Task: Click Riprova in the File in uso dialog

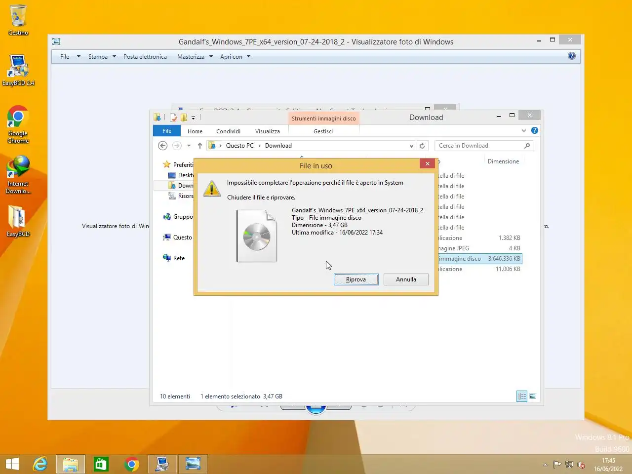Action: (356, 279)
